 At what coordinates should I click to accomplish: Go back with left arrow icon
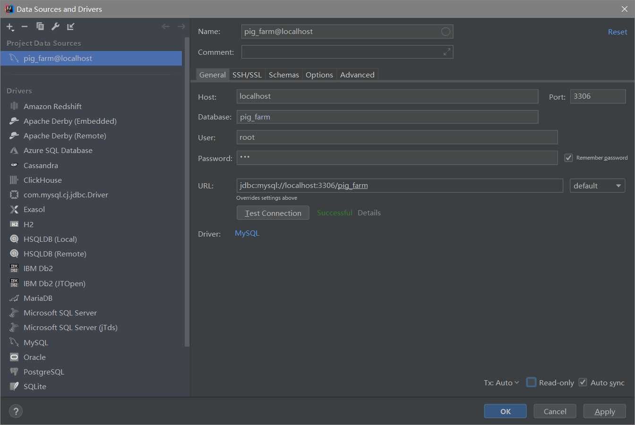click(165, 26)
